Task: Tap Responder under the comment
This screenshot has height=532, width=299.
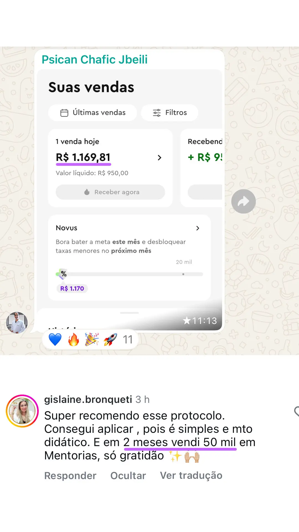Action: point(70,475)
